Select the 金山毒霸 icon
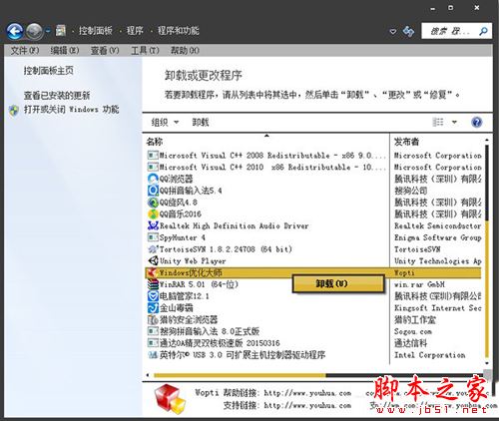Image resolution: width=499 pixels, height=421 pixels. [x=153, y=308]
